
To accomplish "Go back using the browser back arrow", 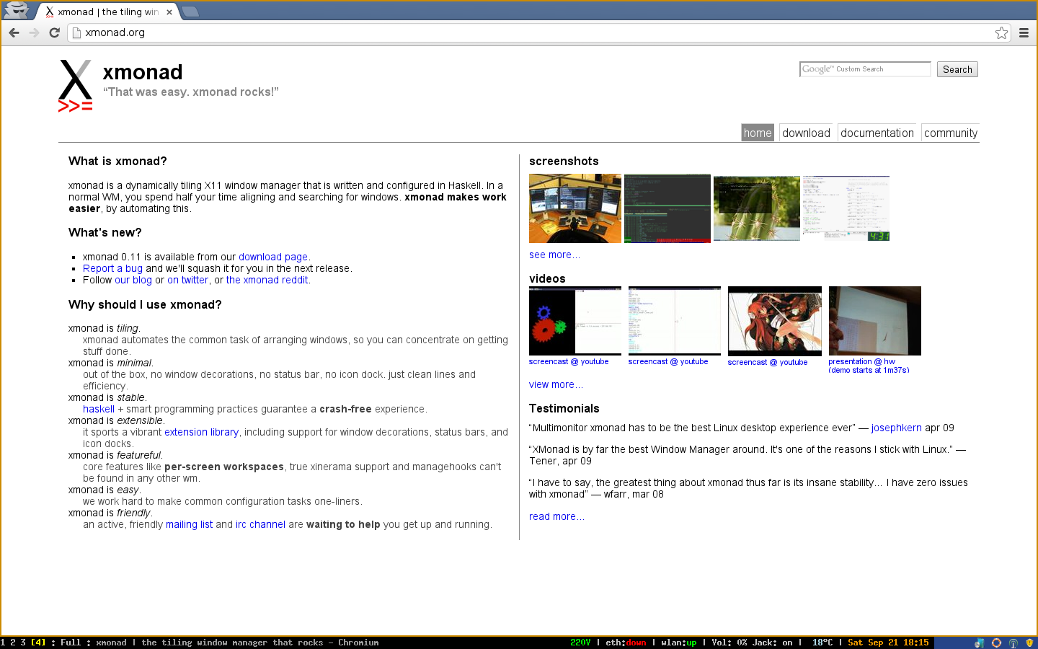I will (x=14, y=32).
